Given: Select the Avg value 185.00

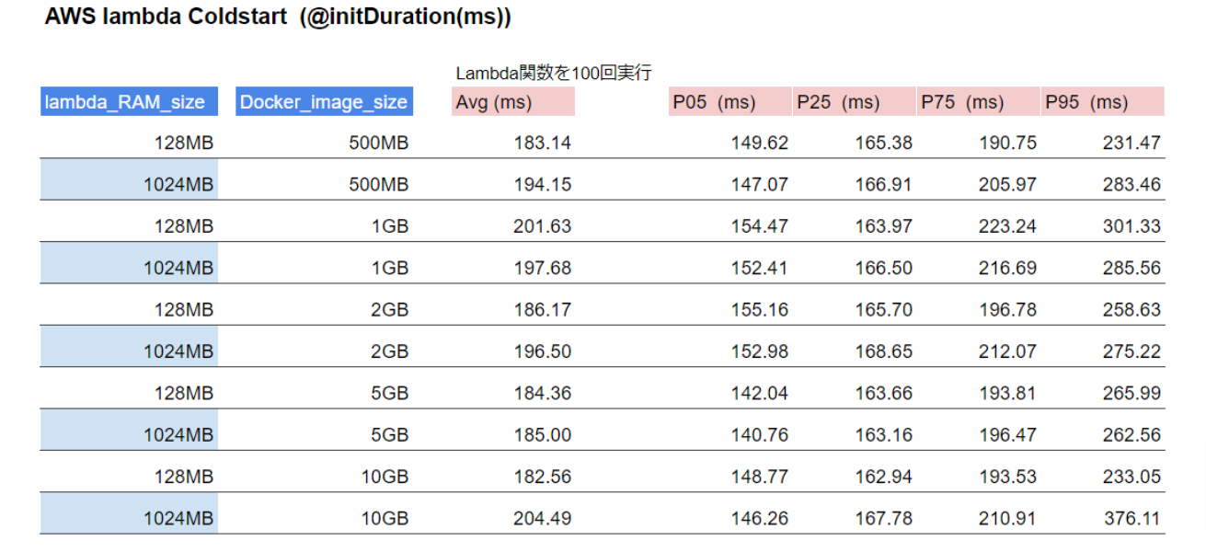Looking at the screenshot, I should coord(542,435).
